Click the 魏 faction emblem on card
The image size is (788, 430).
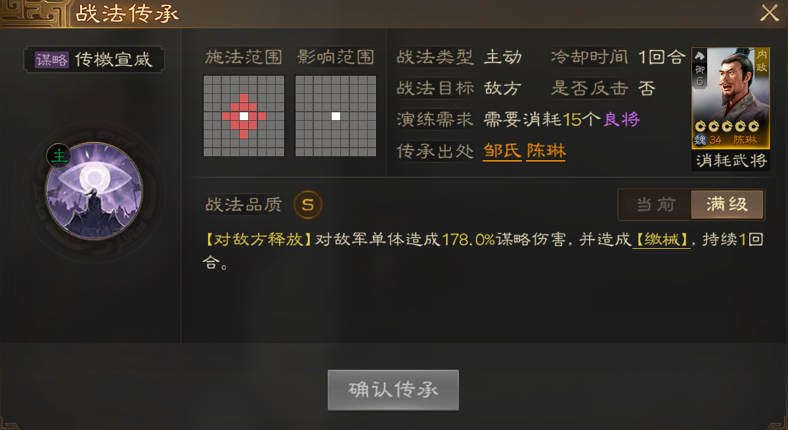point(700,140)
